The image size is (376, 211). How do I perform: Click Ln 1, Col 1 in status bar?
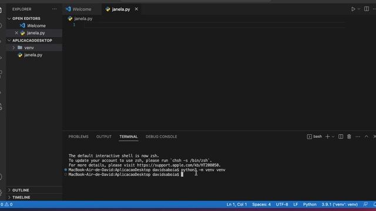click(236, 205)
